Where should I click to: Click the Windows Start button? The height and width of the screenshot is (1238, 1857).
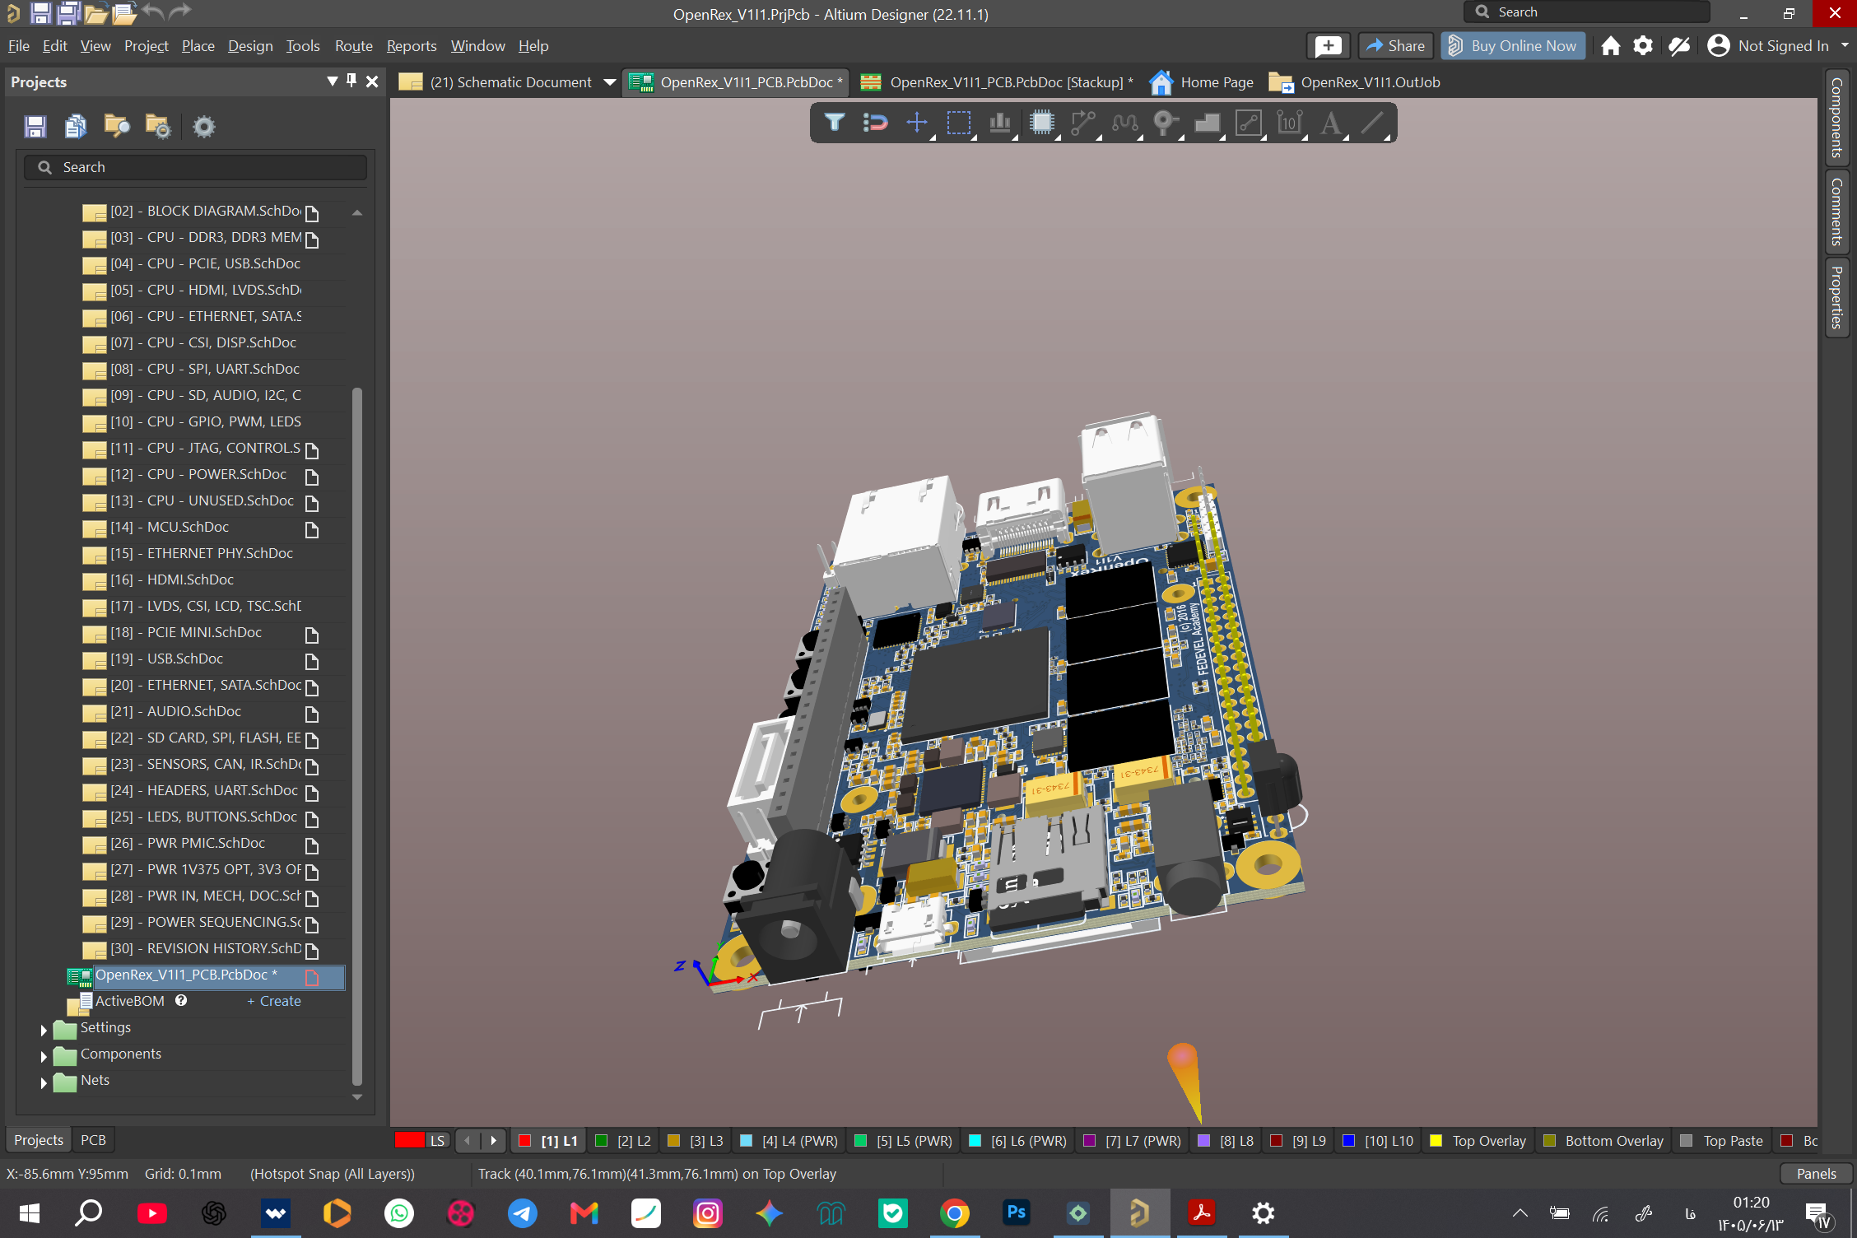(30, 1212)
